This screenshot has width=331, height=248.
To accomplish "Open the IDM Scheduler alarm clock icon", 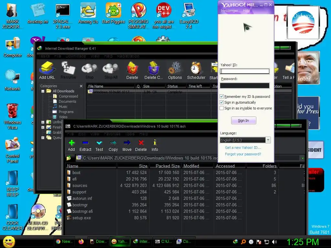I will [x=196, y=68].
